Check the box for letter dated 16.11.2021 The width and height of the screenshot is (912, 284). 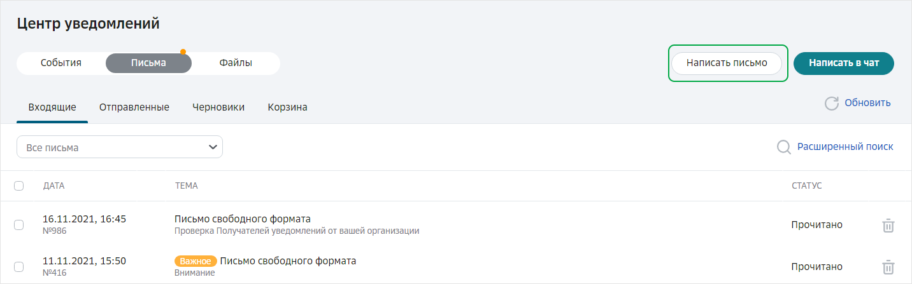coord(18,225)
